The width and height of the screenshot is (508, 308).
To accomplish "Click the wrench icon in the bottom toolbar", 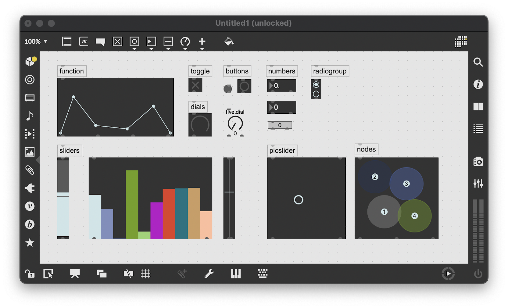I will tap(209, 273).
